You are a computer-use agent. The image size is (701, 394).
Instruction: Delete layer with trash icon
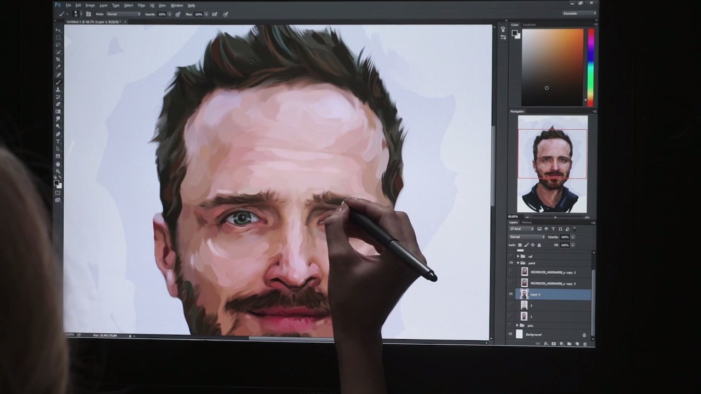[584, 344]
